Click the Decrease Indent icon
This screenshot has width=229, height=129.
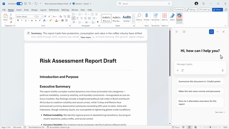point(92,14)
